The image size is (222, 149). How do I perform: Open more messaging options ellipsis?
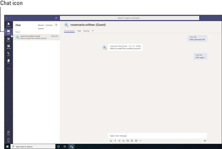tap(140, 141)
